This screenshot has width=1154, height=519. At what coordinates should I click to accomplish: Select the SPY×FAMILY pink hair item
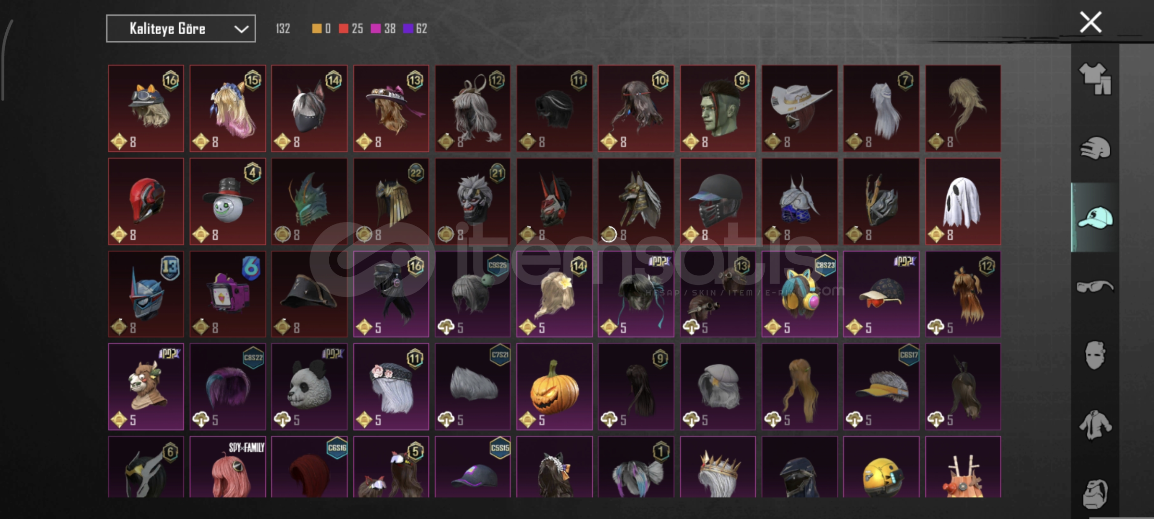(x=227, y=467)
